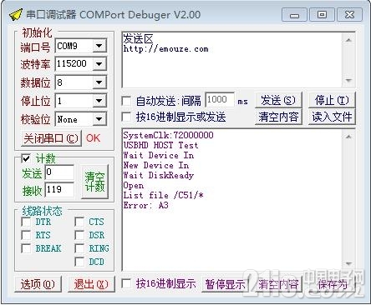Toggle the RTS line checkbox
This screenshot has width=371, height=305.
click(x=26, y=235)
